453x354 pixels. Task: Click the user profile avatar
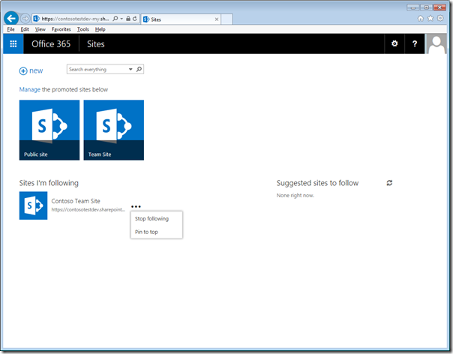pyautogui.click(x=436, y=44)
